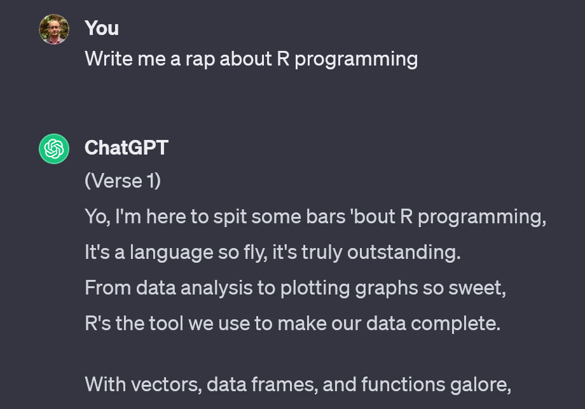Viewport: 585px width, 409px height.
Task: Click the user's profile photo avatar
Action: point(54,29)
